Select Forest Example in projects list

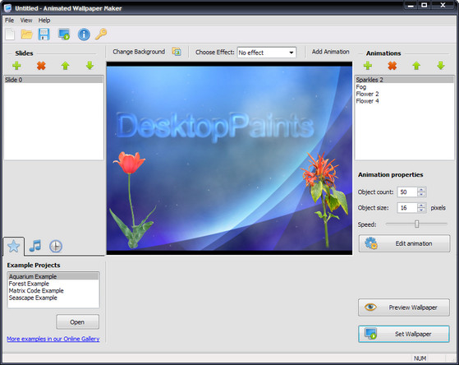pos(29,284)
